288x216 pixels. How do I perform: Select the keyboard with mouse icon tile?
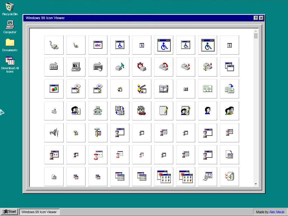pos(98,67)
